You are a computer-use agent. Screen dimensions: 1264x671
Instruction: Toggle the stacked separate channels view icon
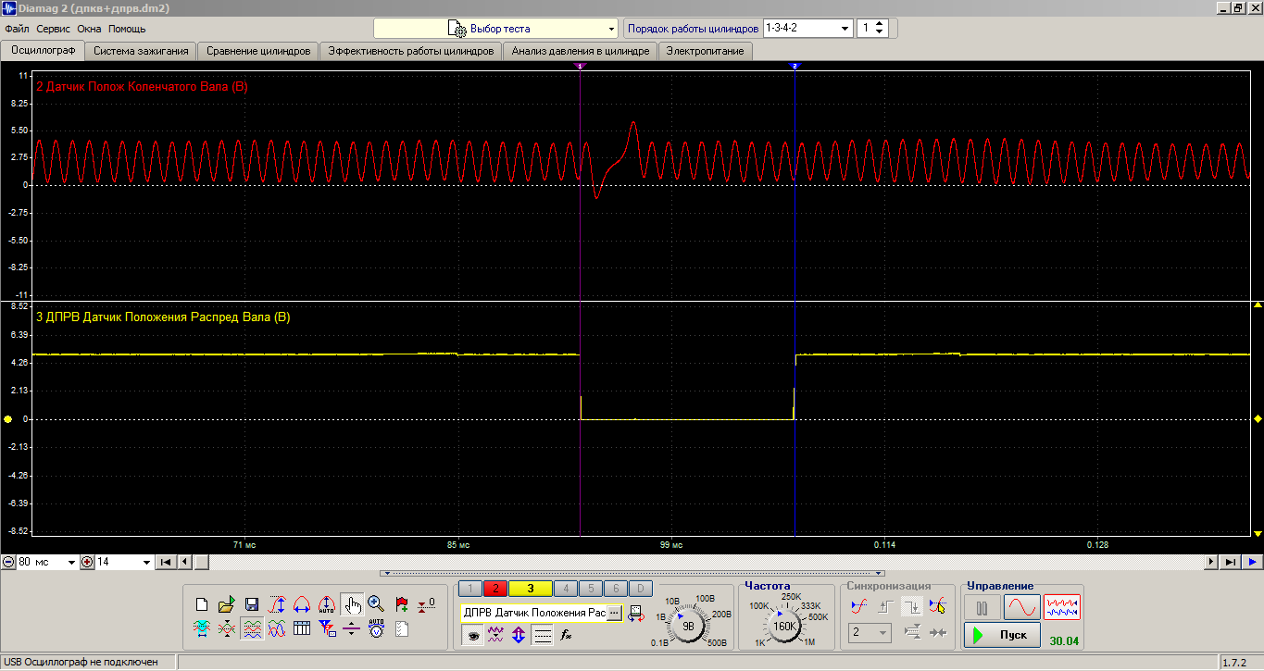click(x=252, y=629)
